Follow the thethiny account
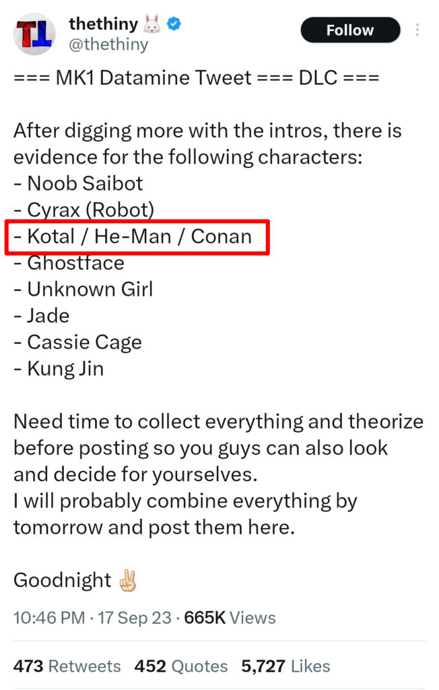The image size is (439, 690). [x=349, y=30]
